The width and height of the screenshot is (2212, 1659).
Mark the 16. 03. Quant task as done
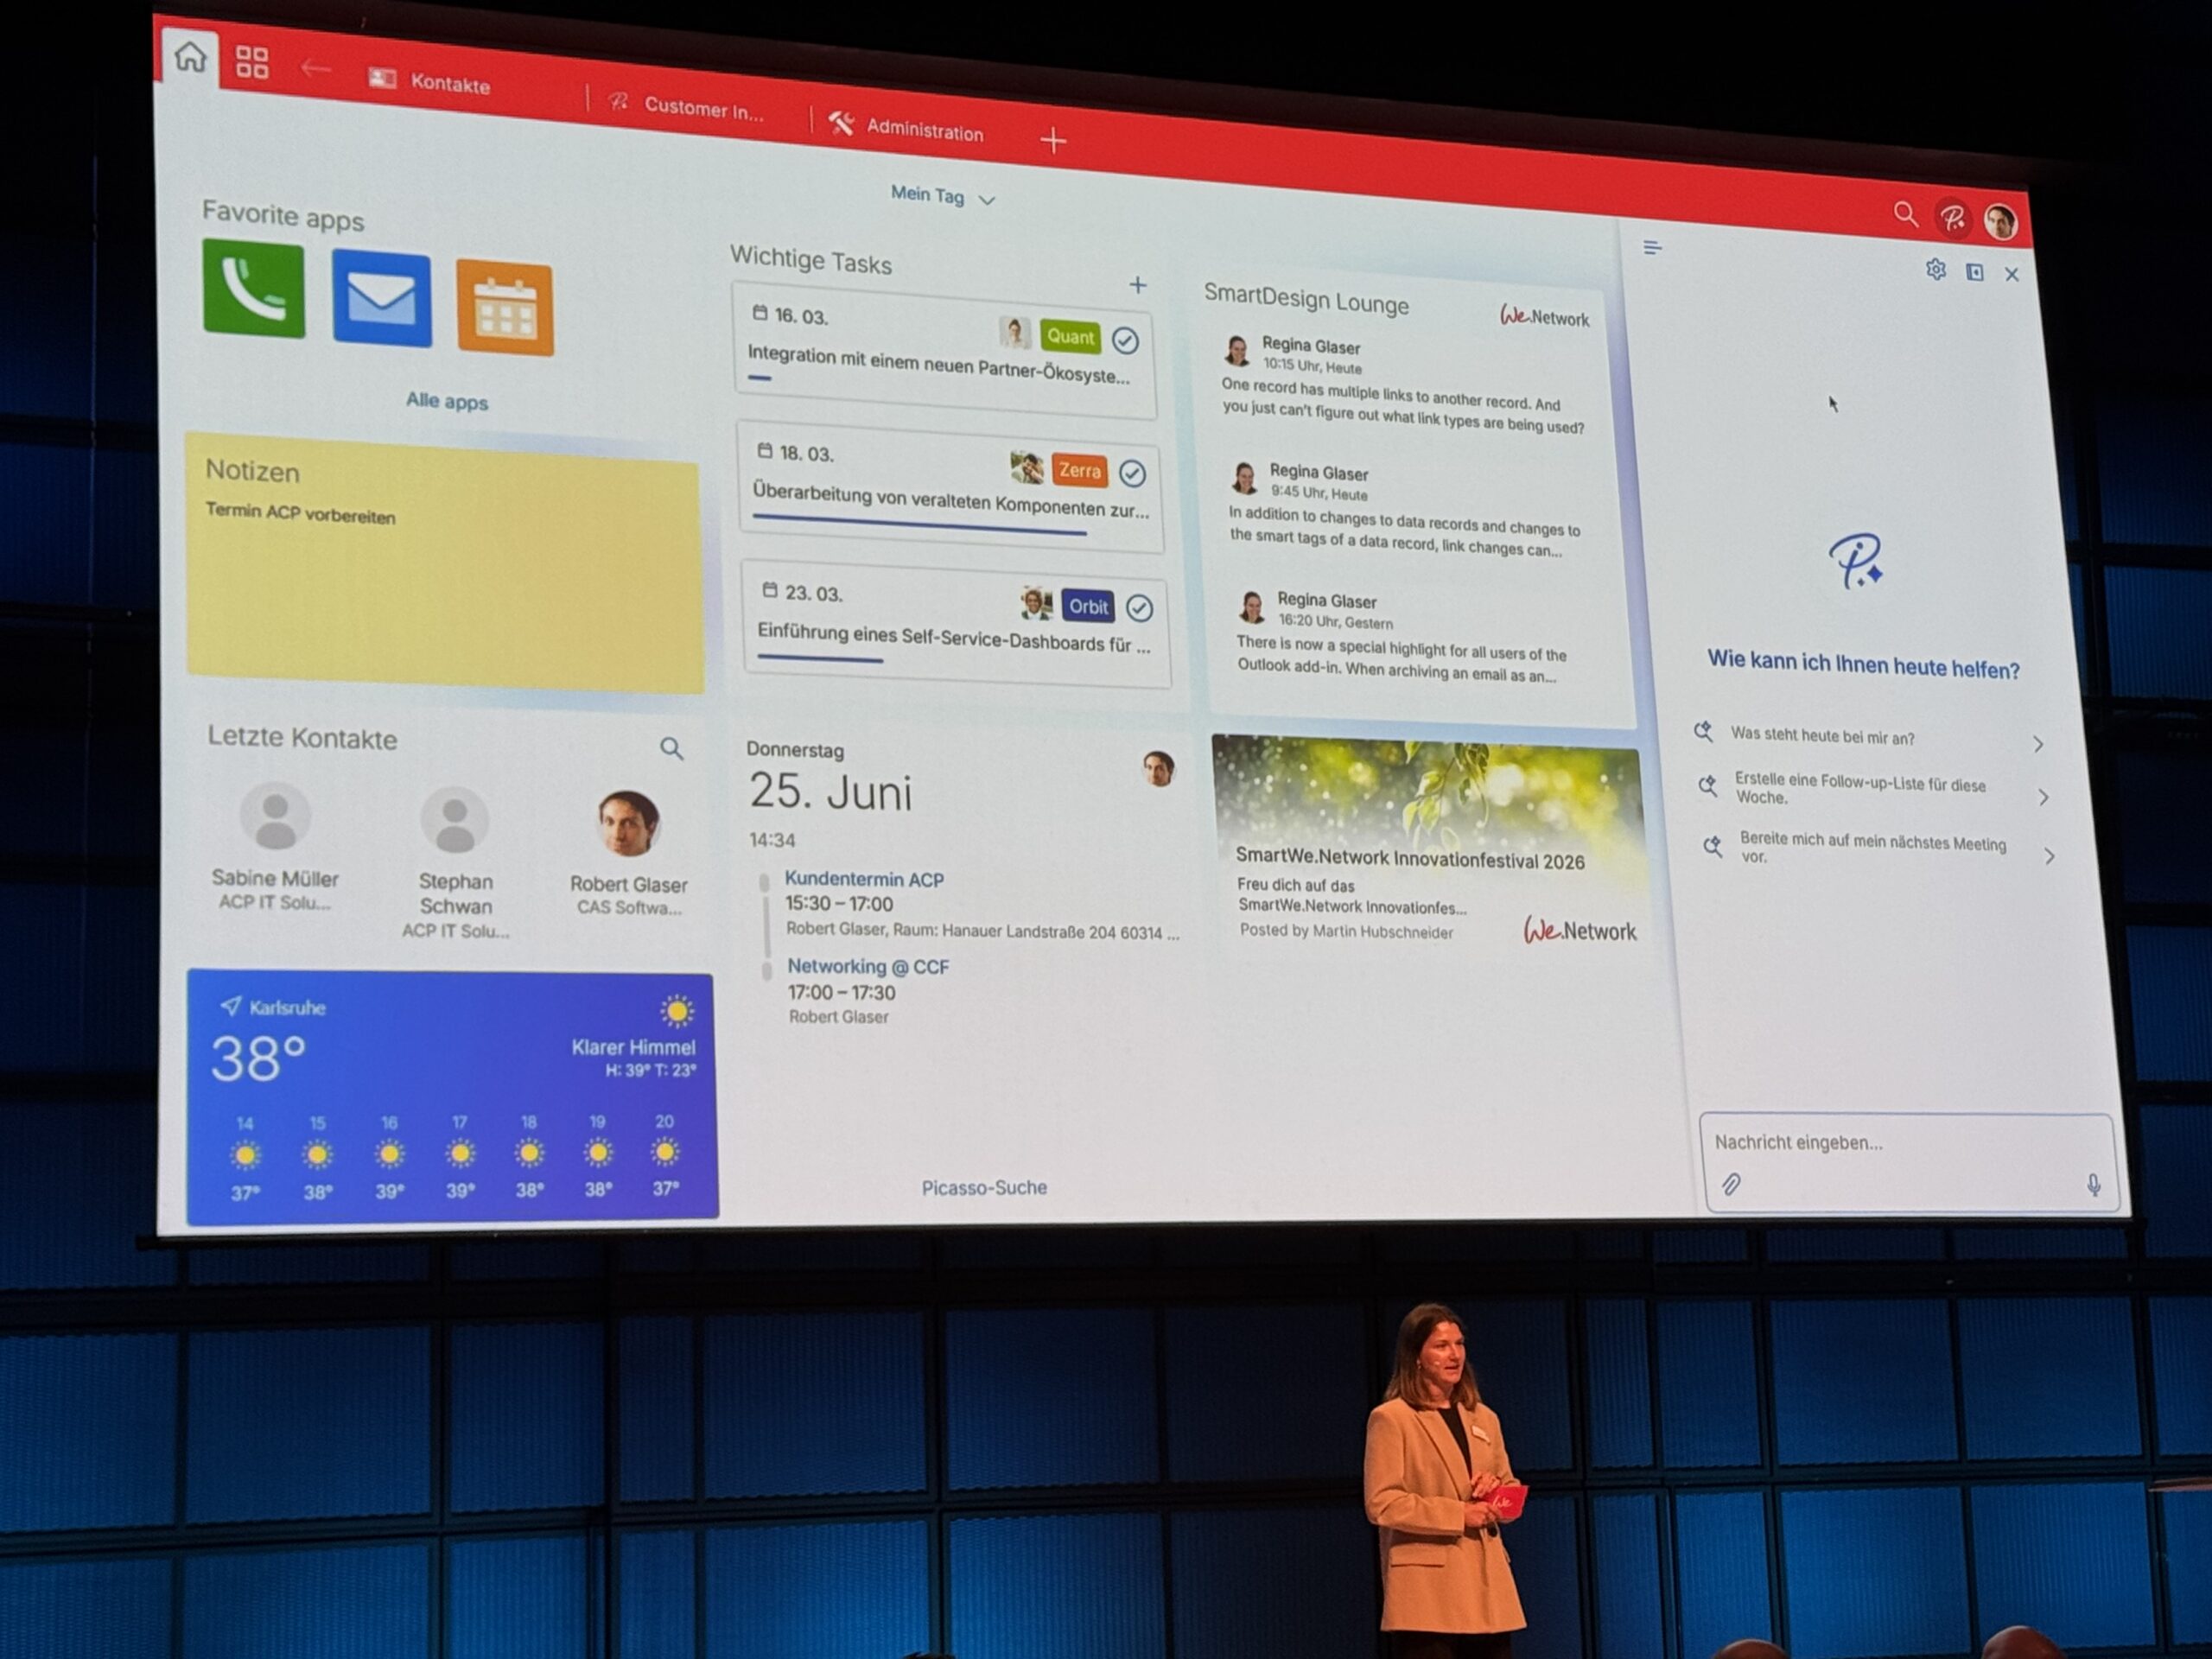pos(1125,341)
